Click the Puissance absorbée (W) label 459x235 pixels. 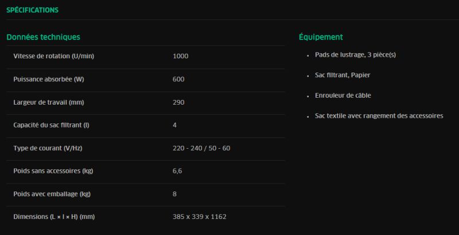49,79
